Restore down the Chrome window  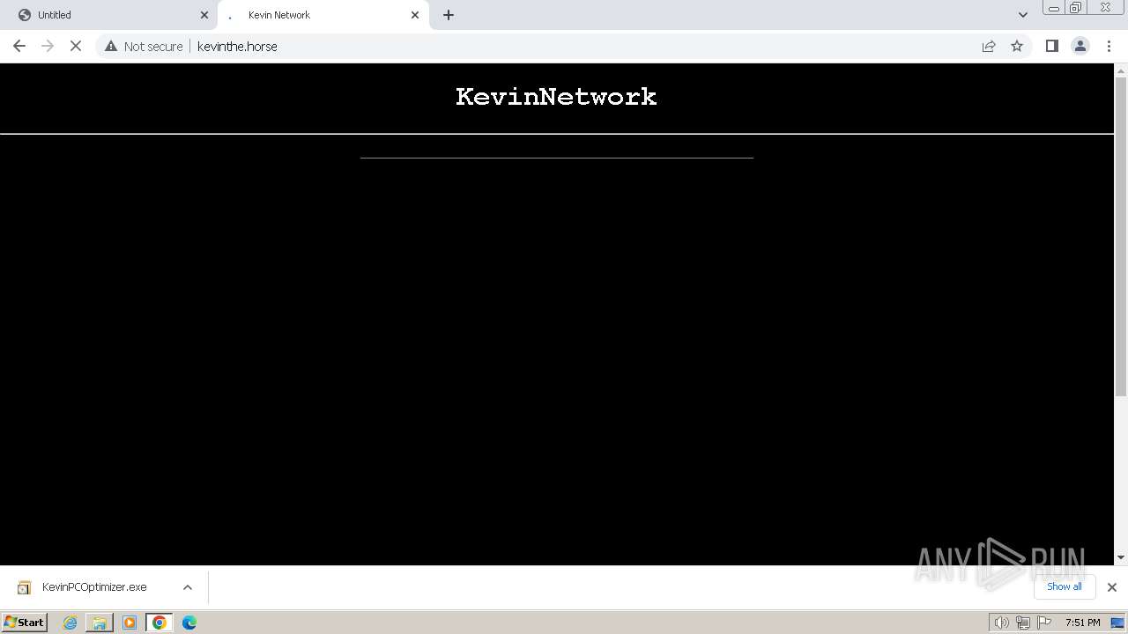click(1076, 8)
